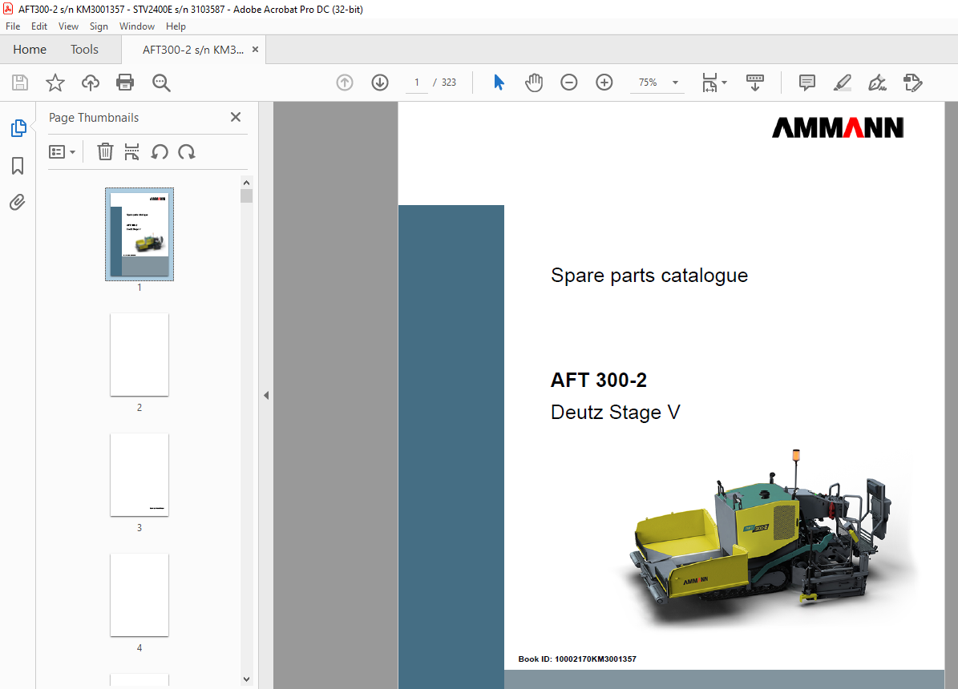Add a comment sticky note
The height and width of the screenshot is (689, 958).
coord(807,83)
